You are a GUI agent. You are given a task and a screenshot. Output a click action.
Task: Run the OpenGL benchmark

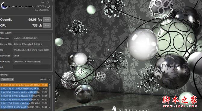tap(47, 20)
